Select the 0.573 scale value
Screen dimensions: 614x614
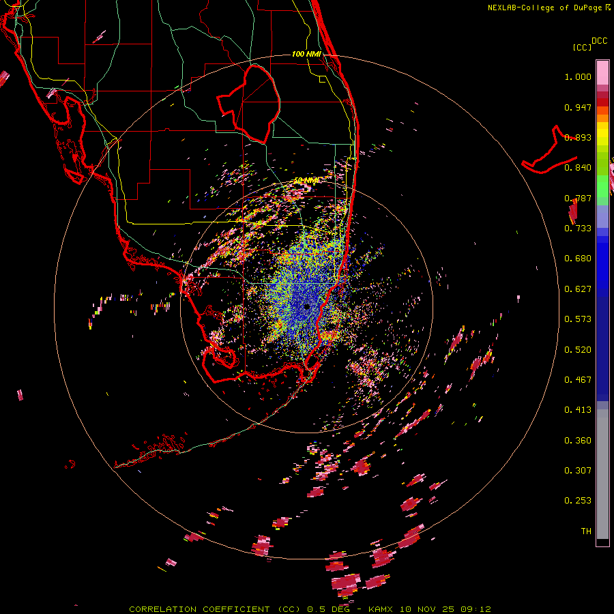[x=578, y=319]
